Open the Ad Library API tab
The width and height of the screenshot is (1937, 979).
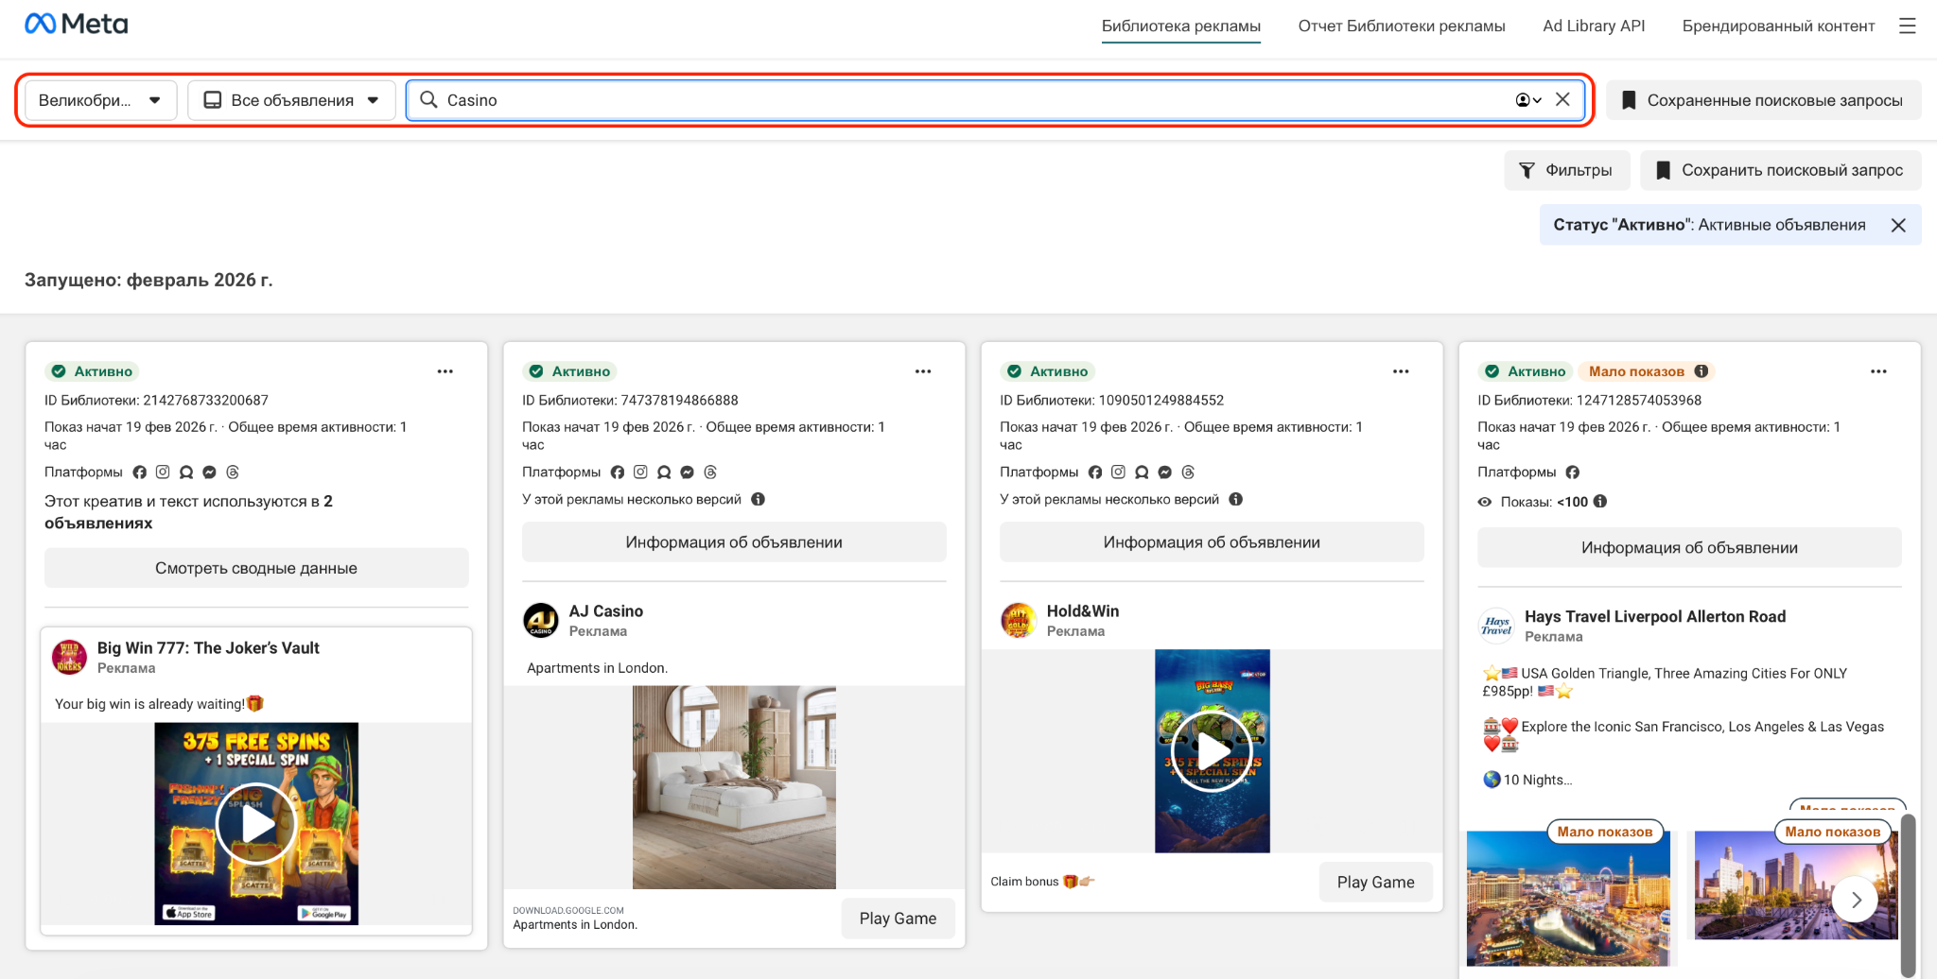tap(1593, 26)
